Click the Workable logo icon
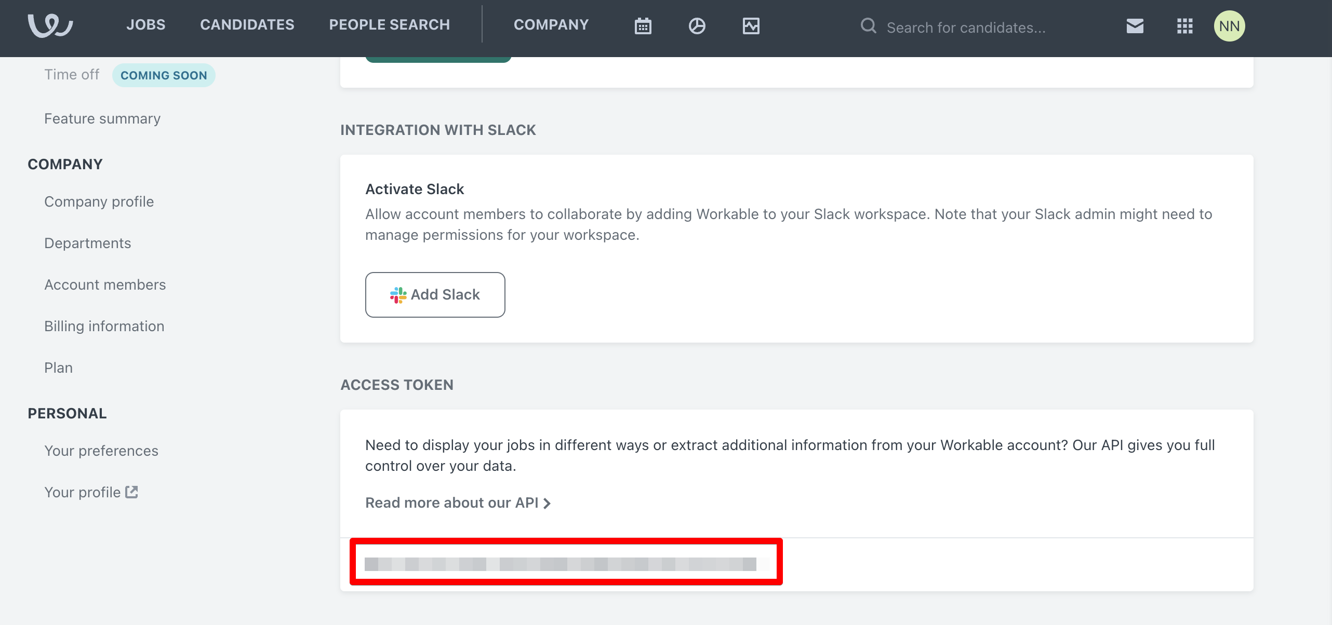Screen dimensions: 1332x625 [50, 25]
